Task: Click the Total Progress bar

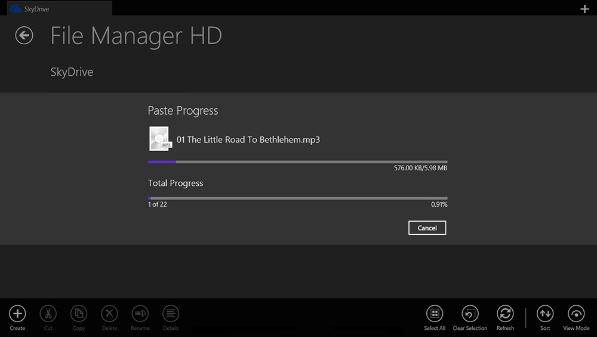Action: point(298,198)
